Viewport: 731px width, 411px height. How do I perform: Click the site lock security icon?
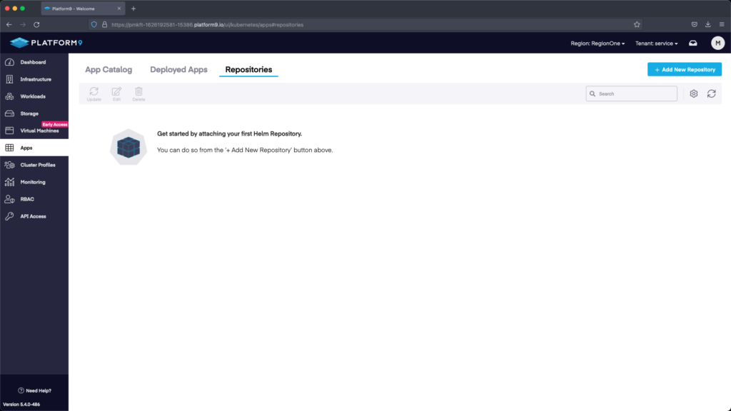[x=104, y=25]
